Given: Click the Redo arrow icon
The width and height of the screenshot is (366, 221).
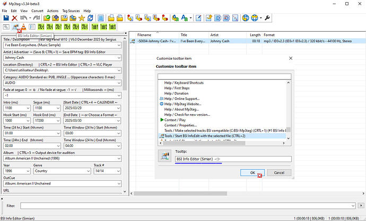Looking at the screenshot, I should [37, 18].
